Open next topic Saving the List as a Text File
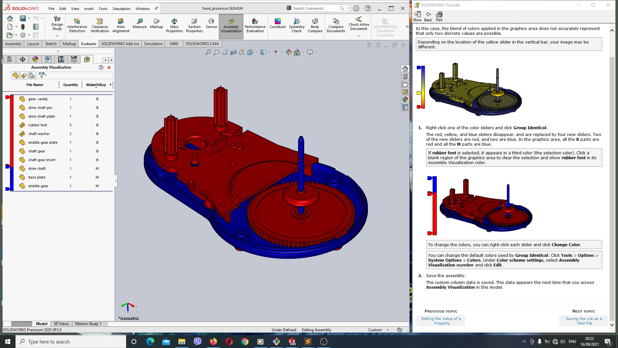 pyautogui.click(x=584, y=321)
